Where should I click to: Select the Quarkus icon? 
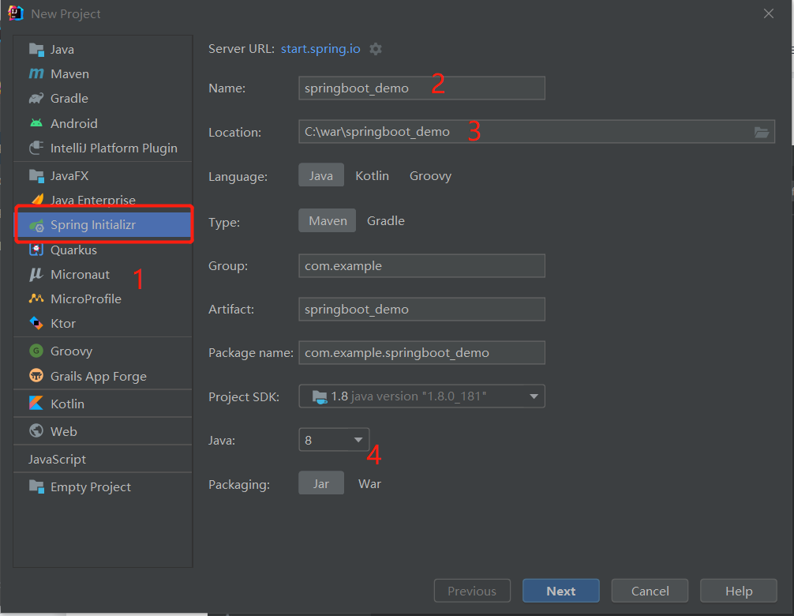click(x=36, y=250)
